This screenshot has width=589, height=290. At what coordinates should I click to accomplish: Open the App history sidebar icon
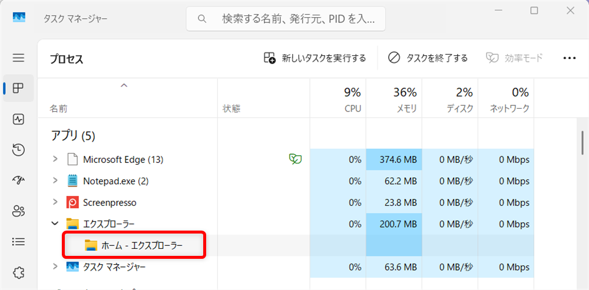(x=18, y=149)
